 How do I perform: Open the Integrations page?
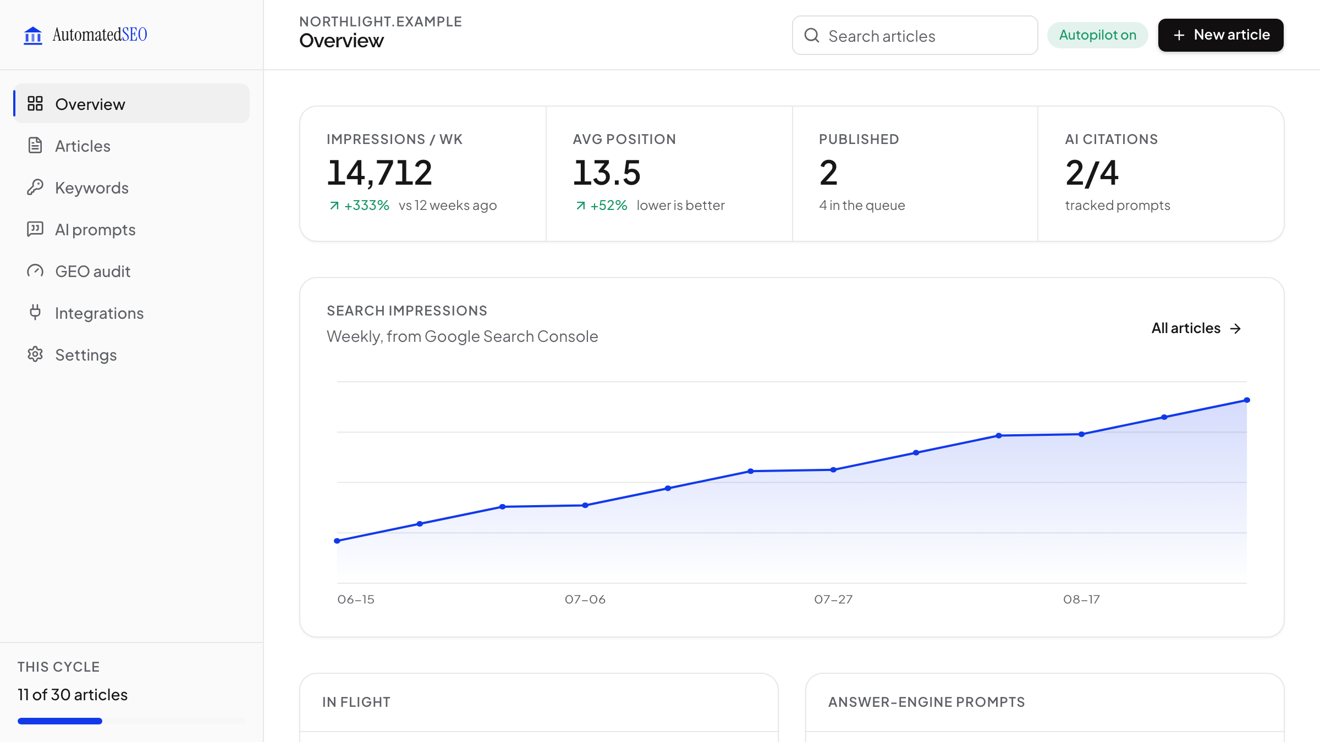pos(131,312)
